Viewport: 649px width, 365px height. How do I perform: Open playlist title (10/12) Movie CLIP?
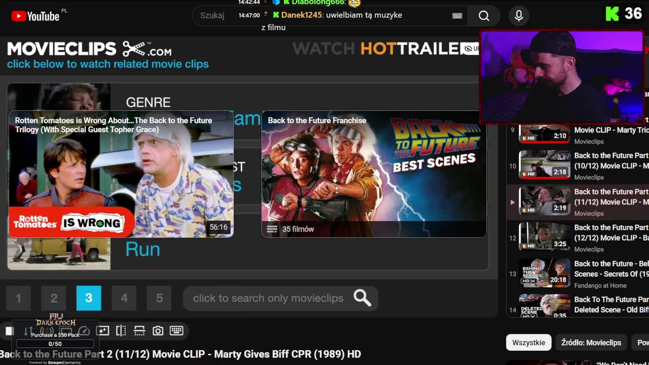click(611, 161)
